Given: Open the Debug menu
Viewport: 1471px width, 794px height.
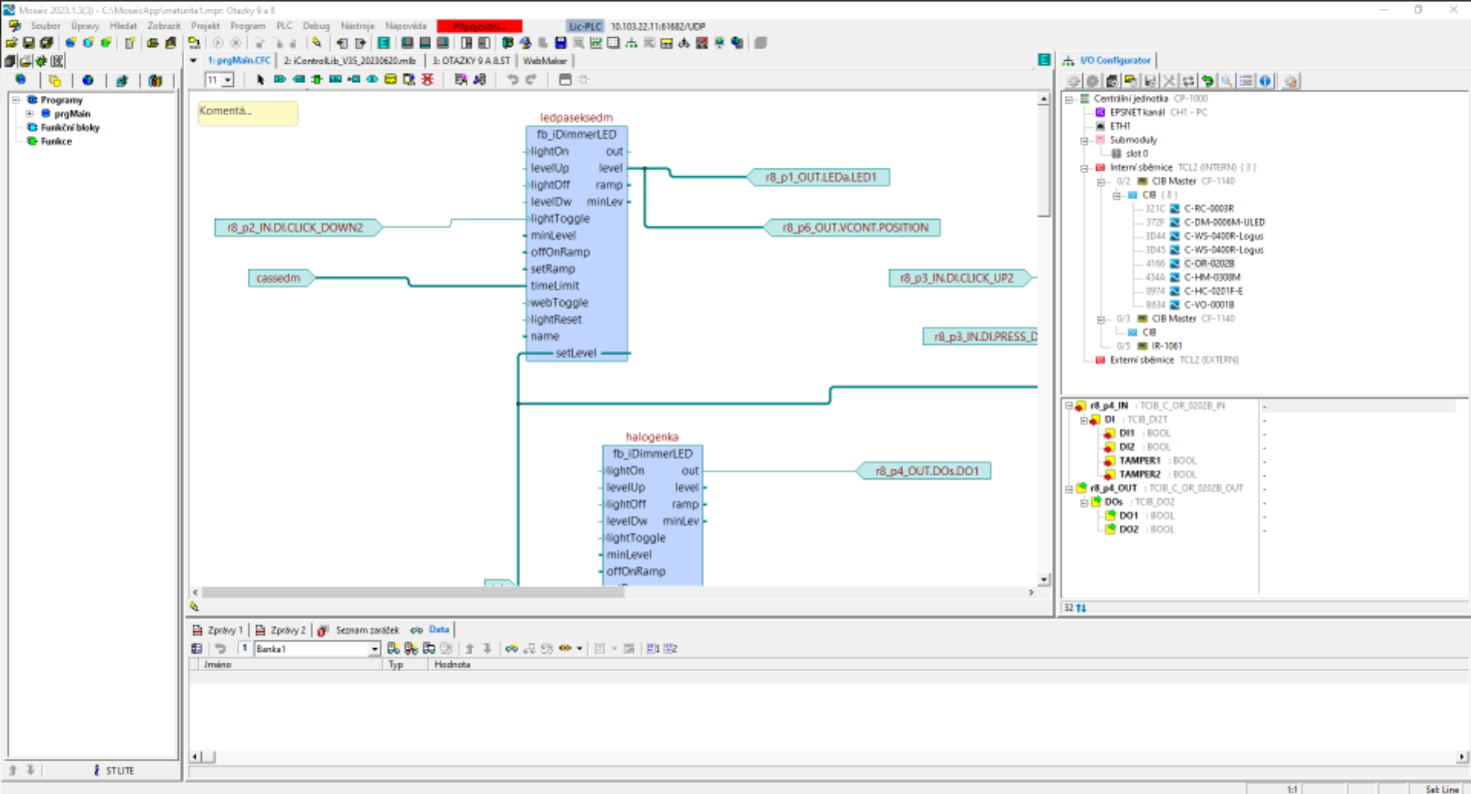Looking at the screenshot, I should (316, 26).
